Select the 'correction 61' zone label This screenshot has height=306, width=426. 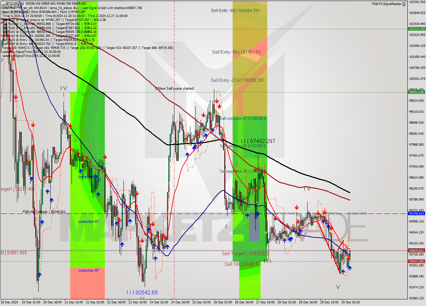coord(89,222)
